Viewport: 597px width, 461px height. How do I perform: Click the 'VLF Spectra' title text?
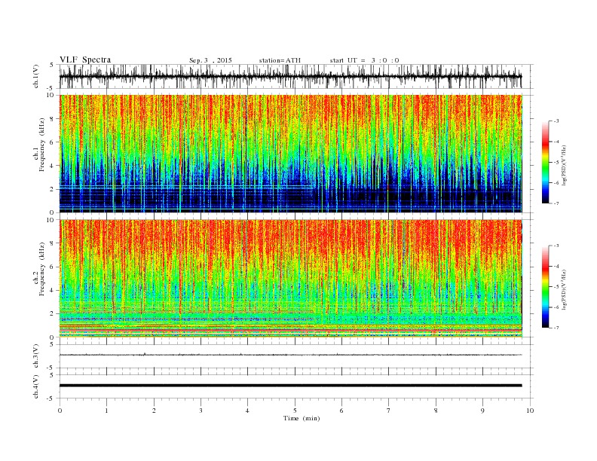85,60
